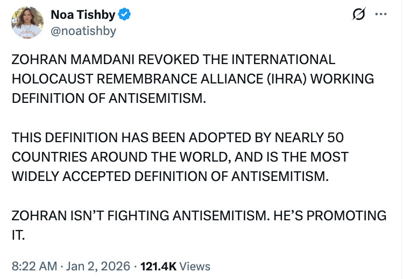The width and height of the screenshot is (403, 279).
Task: Click the 8:22 AM timestamp
Action: [33, 266]
